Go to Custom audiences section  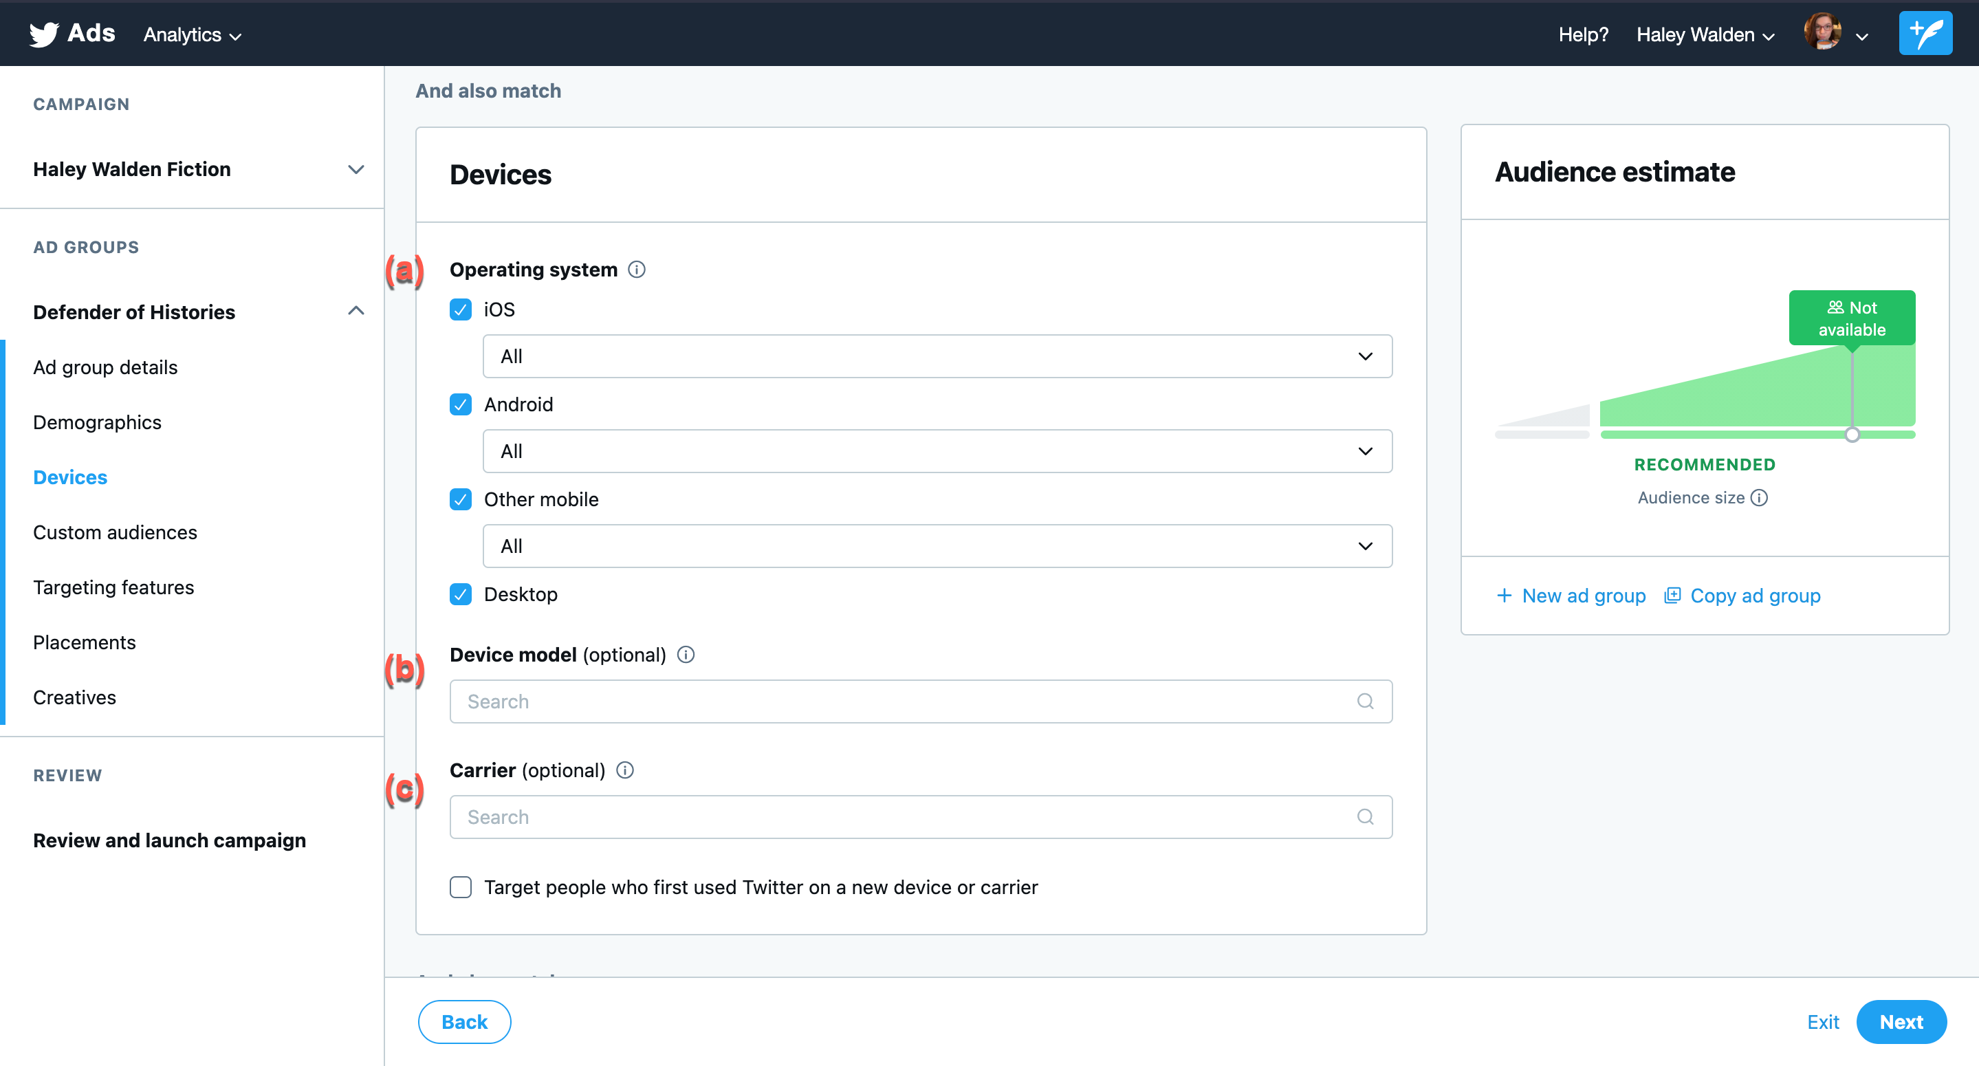[116, 532]
